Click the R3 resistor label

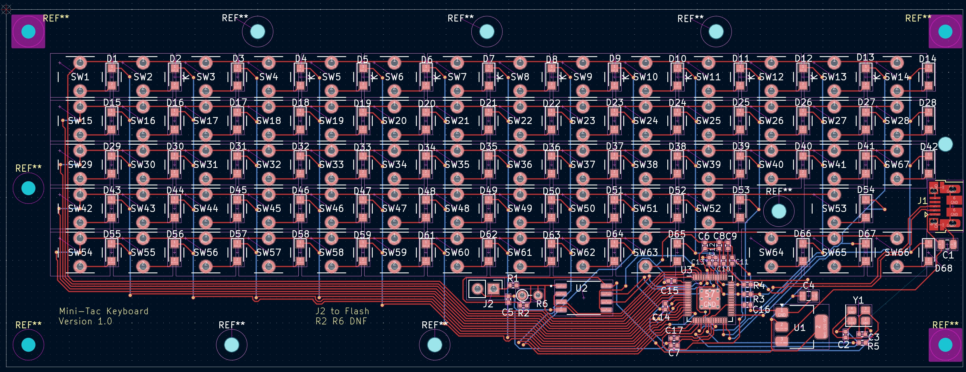pos(759,299)
